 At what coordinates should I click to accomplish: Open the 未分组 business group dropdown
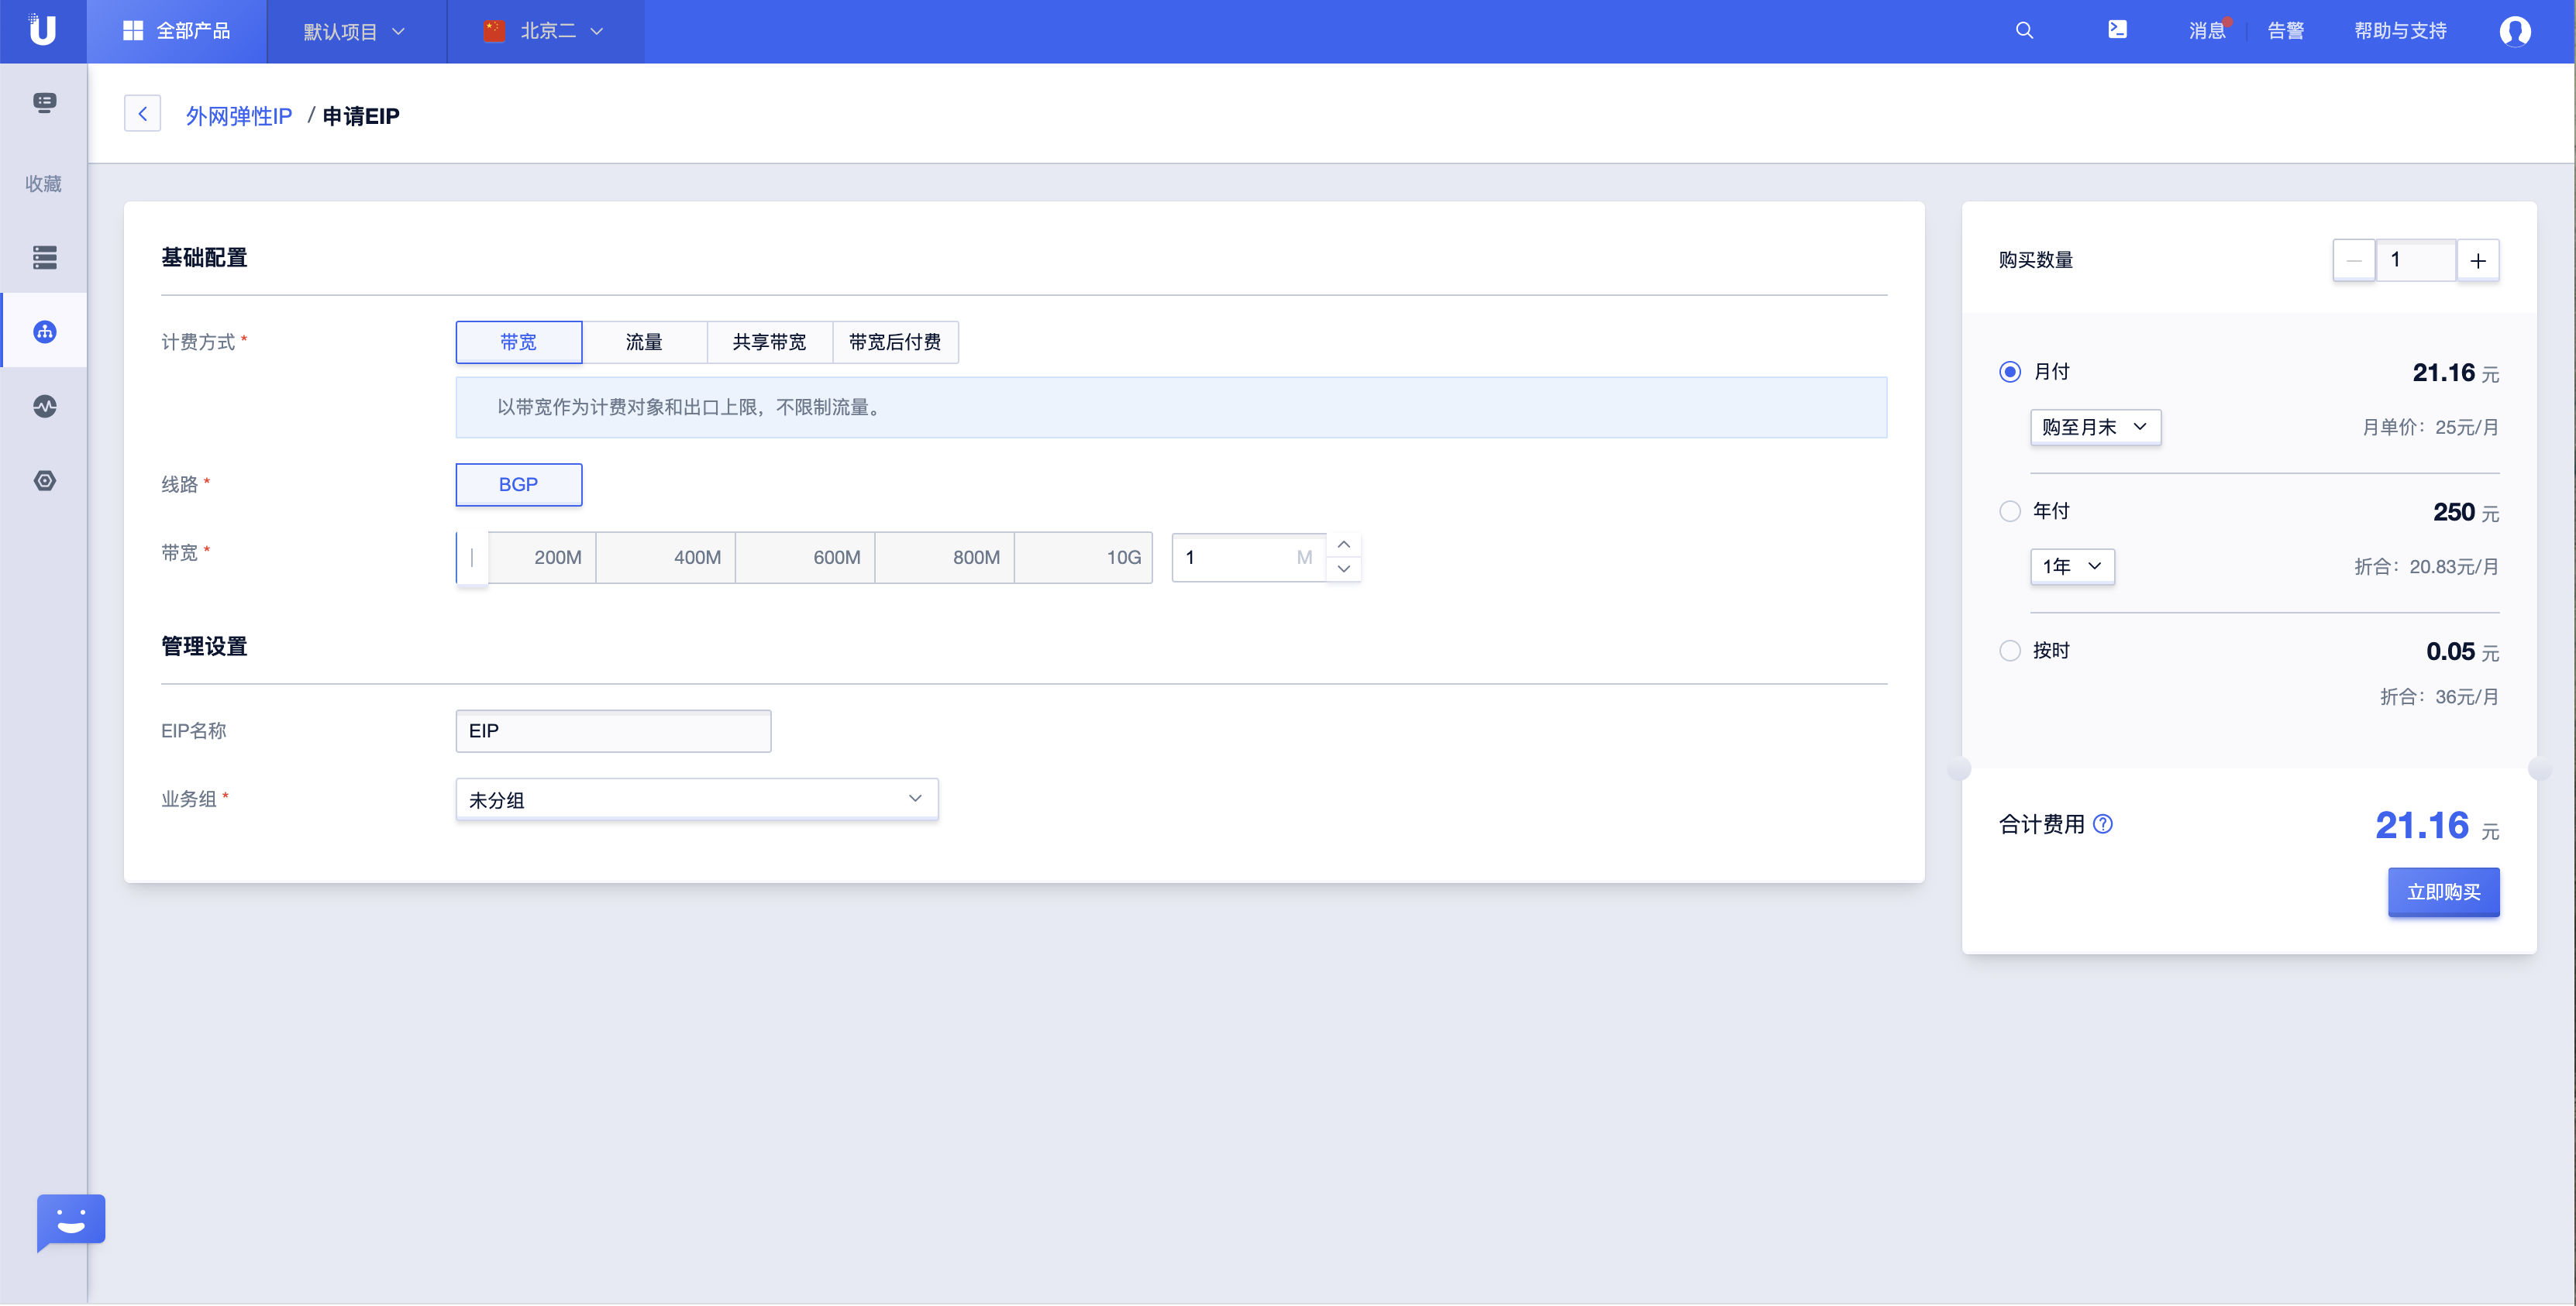click(696, 799)
